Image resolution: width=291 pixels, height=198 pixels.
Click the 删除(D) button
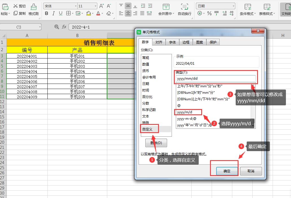point(156,143)
